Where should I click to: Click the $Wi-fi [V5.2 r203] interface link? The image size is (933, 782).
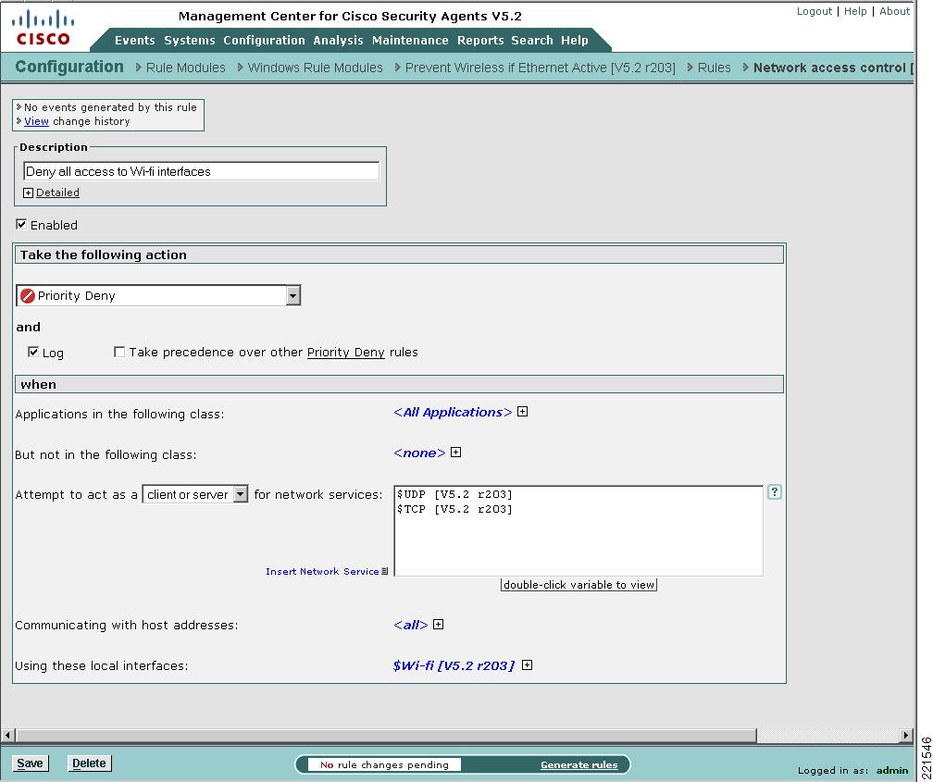click(454, 665)
